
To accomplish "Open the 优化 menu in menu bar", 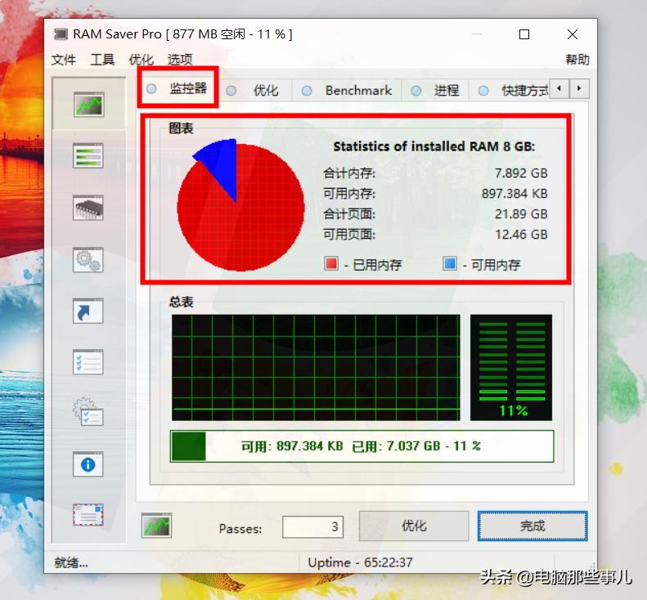I will point(142,60).
